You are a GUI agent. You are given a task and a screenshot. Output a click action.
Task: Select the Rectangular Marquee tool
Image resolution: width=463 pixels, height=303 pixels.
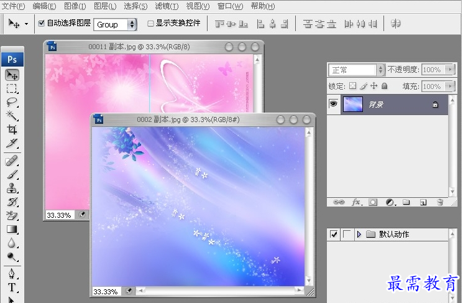pyautogui.click(x=12, y=89)
